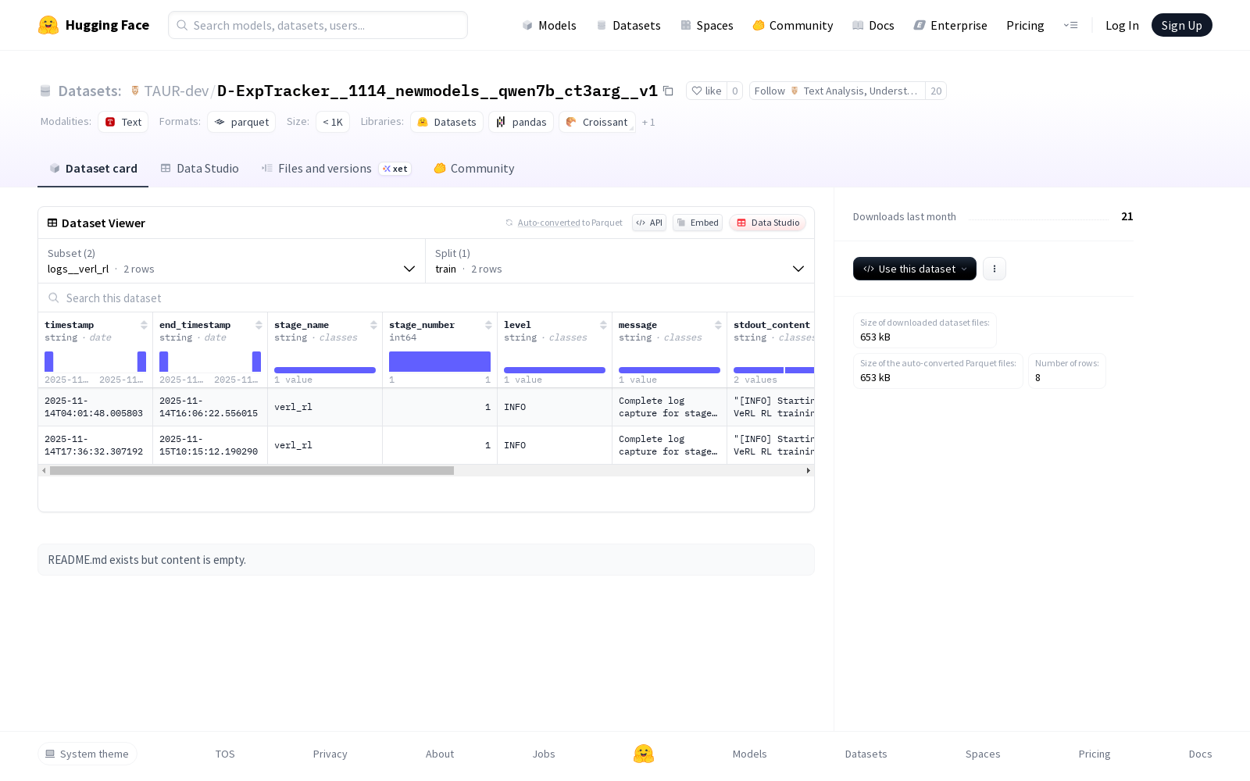Click the scrollbar right arrow
Image resolution: width=1250 pixels, height=781 pixels.
coord(808,470)
